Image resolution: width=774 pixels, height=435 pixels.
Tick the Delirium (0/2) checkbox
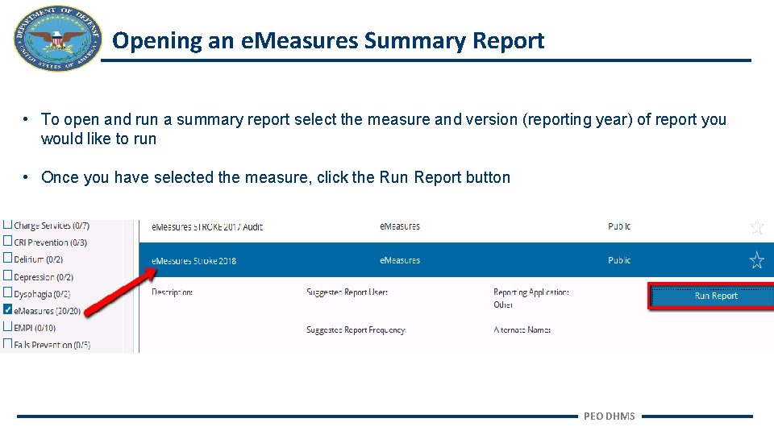(7, 258)
